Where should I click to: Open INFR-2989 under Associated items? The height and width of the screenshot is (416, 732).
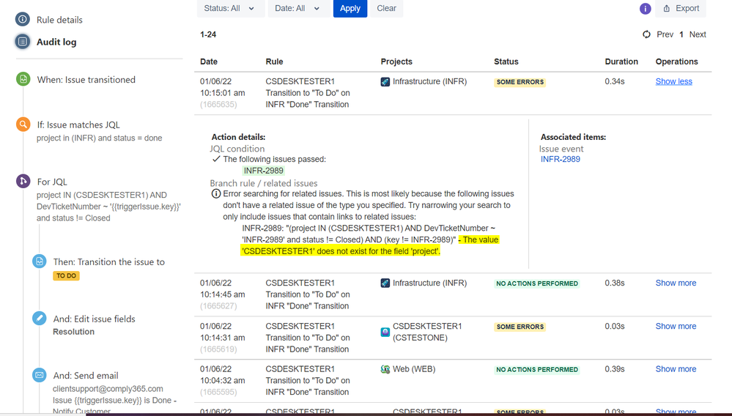(561, 159)
